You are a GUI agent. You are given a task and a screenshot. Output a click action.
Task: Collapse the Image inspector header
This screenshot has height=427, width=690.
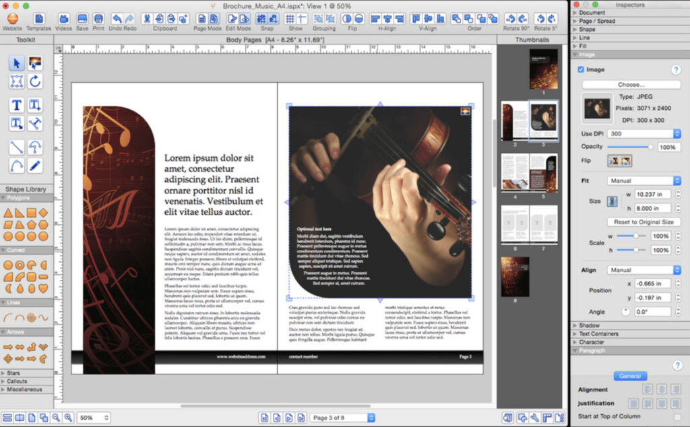click(630, 55)
